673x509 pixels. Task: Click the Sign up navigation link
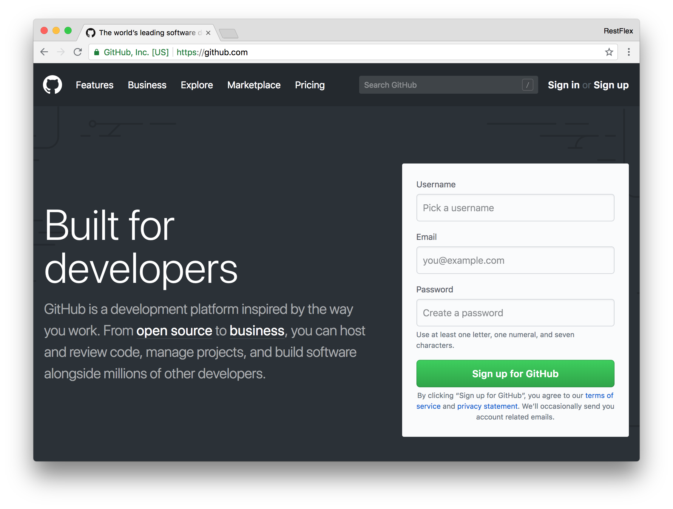[x=612, y=84]
